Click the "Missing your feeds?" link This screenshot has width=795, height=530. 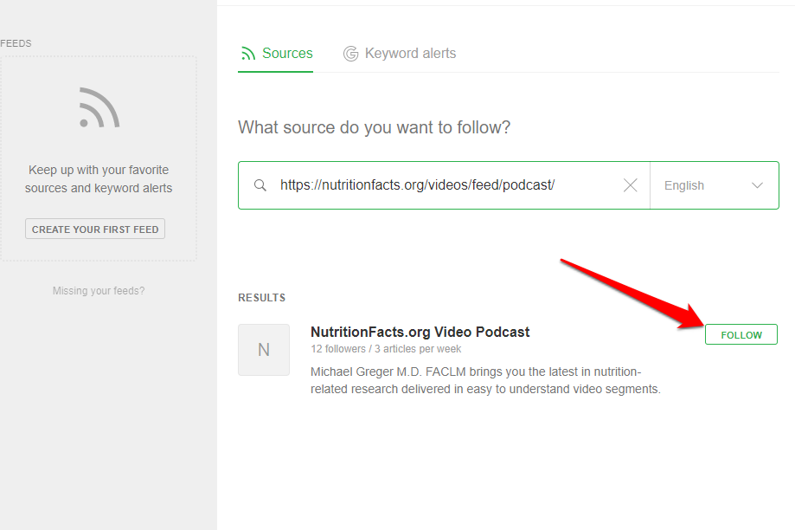click(99, 291)
